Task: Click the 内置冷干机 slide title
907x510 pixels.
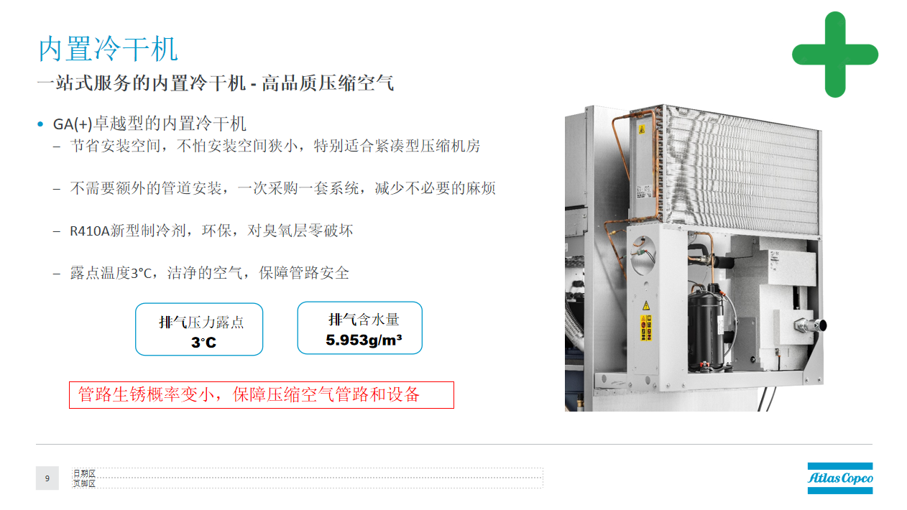Action: pos(108,50)
